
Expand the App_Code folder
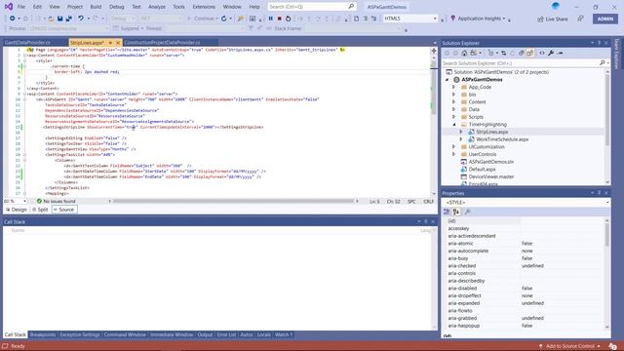tap(453, 87)
